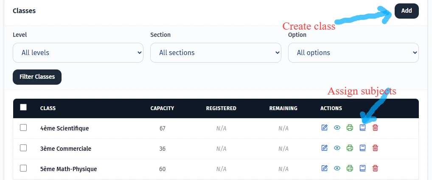The width and height of the screenshot is (432, 180).
Task: Delete the 5ème Math-Physique class
Action: 375,168
